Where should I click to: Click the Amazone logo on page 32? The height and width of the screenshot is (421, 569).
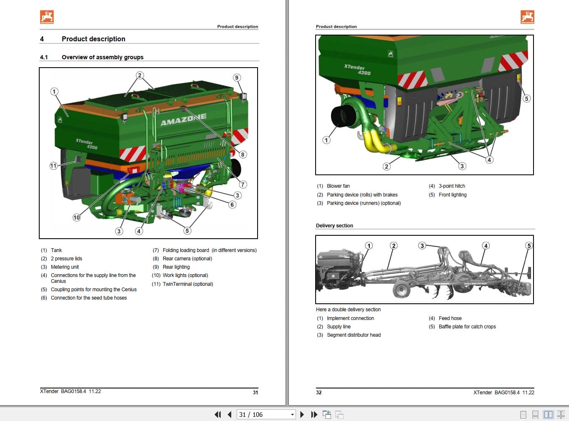527,17
